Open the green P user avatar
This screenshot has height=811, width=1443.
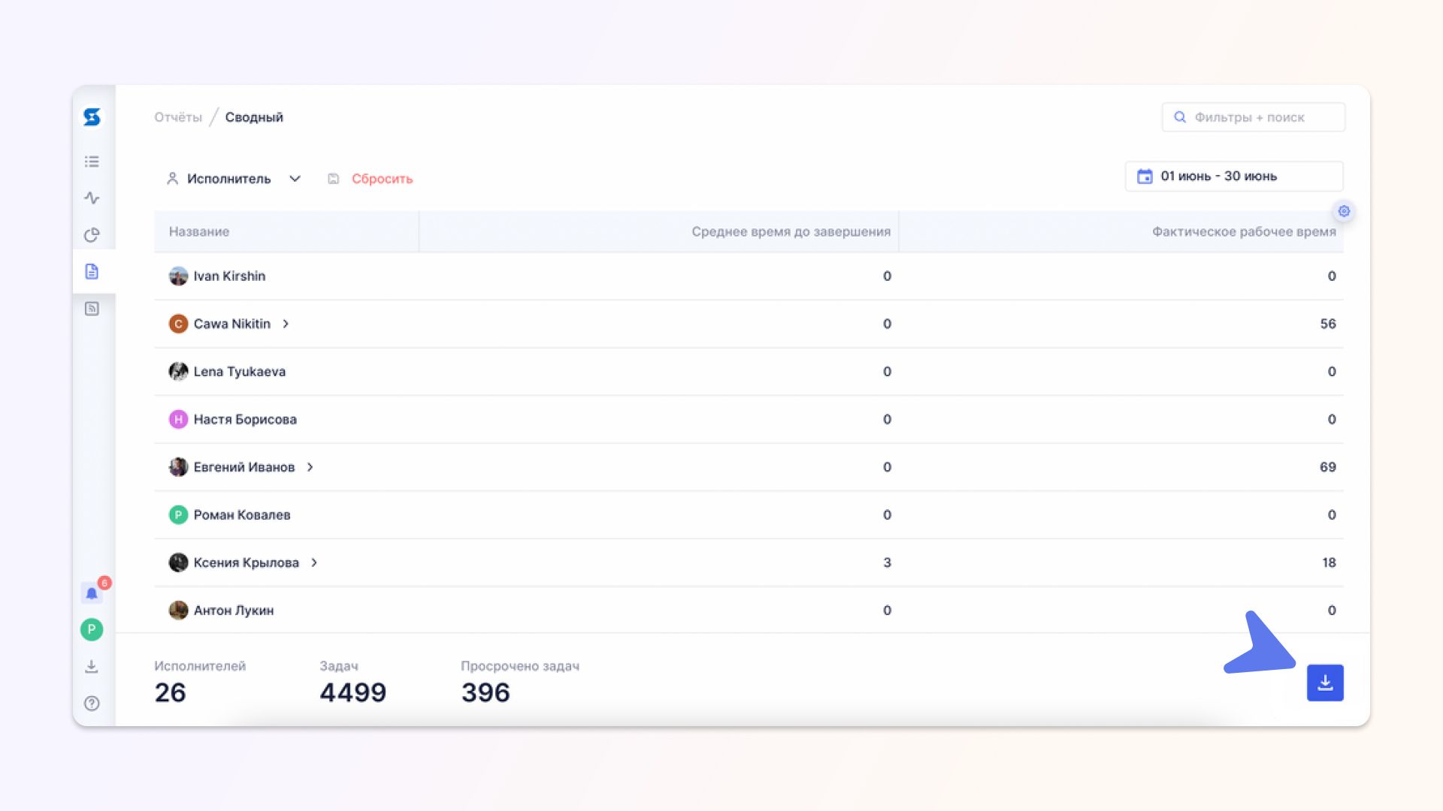coord(92,629)
